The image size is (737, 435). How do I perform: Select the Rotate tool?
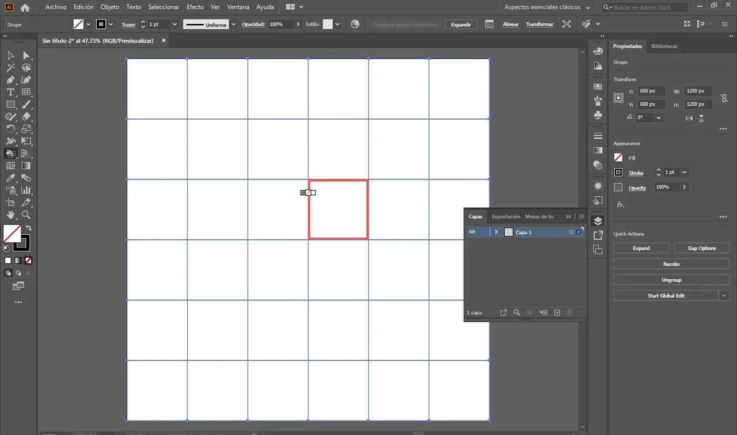[10, 129]
